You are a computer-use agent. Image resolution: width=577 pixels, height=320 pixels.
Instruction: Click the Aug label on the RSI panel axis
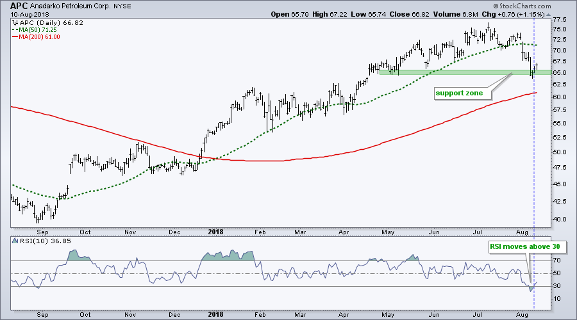pos(522,315)
